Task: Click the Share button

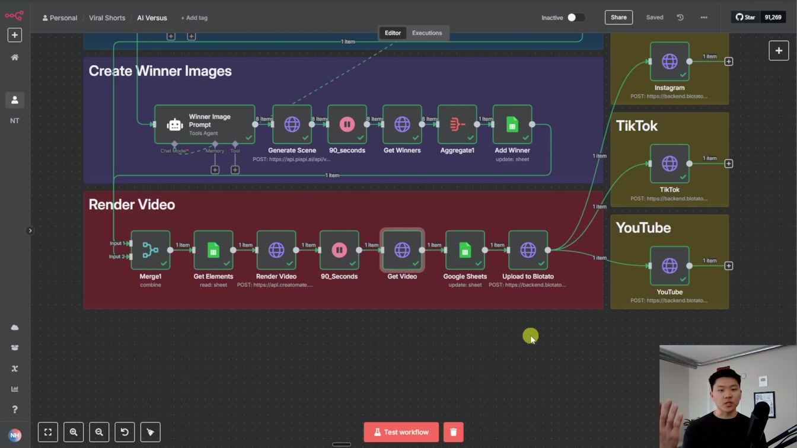Action: pyautogui.click(x=619, y=17)
